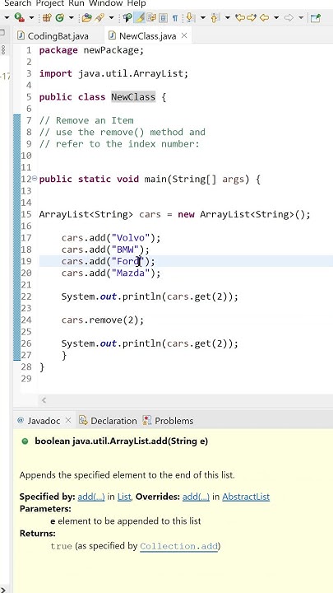Toggle Block Selection mode icon

point(164,17)
